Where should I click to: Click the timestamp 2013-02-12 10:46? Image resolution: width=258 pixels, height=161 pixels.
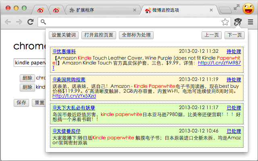click(x=199, y=131)
